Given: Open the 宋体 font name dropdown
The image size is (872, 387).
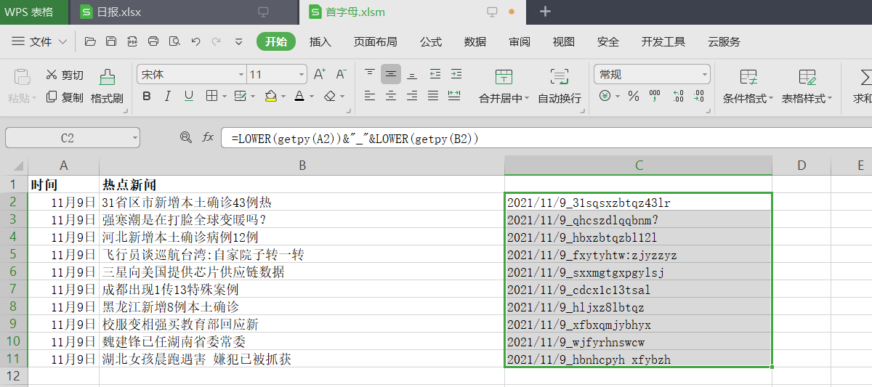Looking at the screenshot, I should pos(241,75).
